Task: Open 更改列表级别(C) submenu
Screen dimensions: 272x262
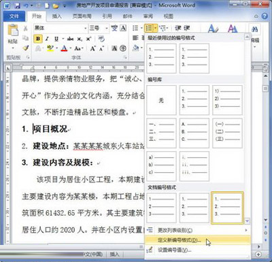Action: [x=197, y=230]
